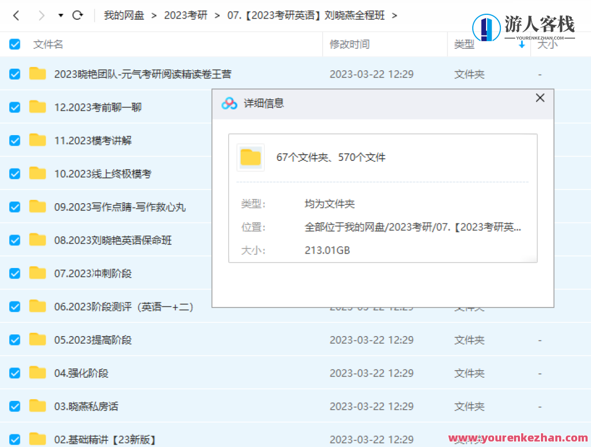
Task: Click folder icon for 04.强化阶段
Action: pyautogui.click(x=37, y=373)
